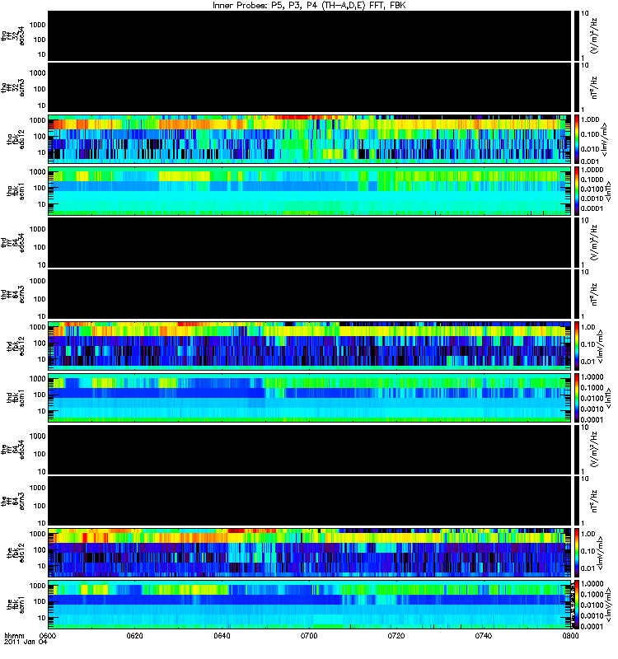Click the 0740 time axis label
The height and width of the screenshot is (659, 618).
click(484, 635)
